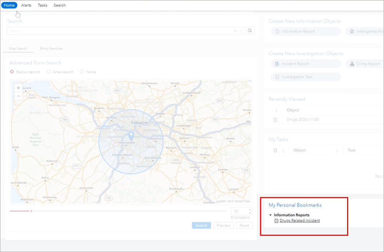
Task: Zoom in on the map
Action: 18,88
